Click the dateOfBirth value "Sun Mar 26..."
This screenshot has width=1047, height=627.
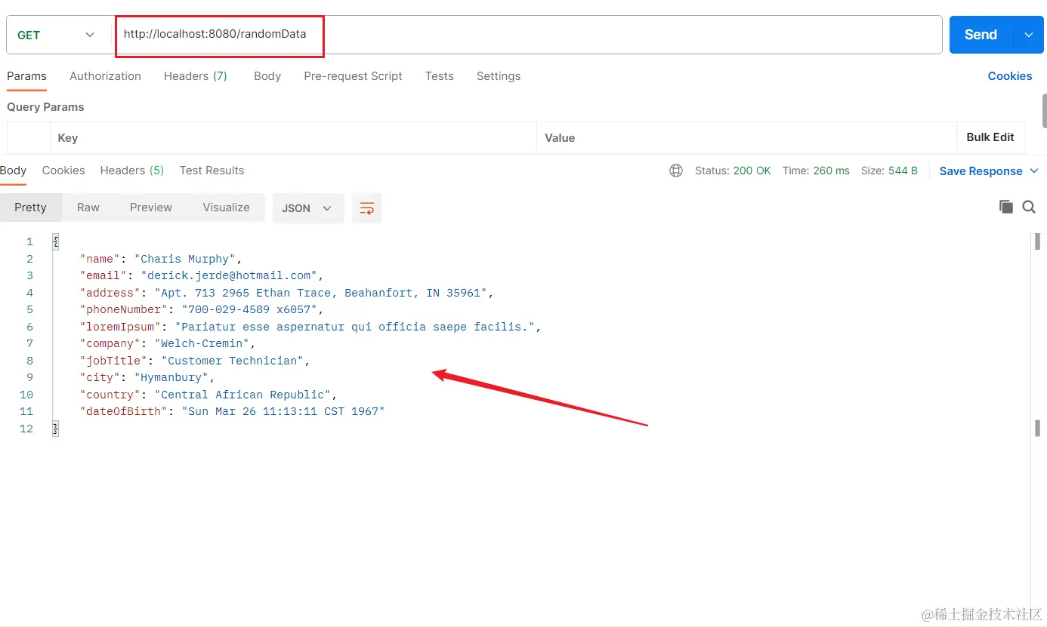(283, 411)
